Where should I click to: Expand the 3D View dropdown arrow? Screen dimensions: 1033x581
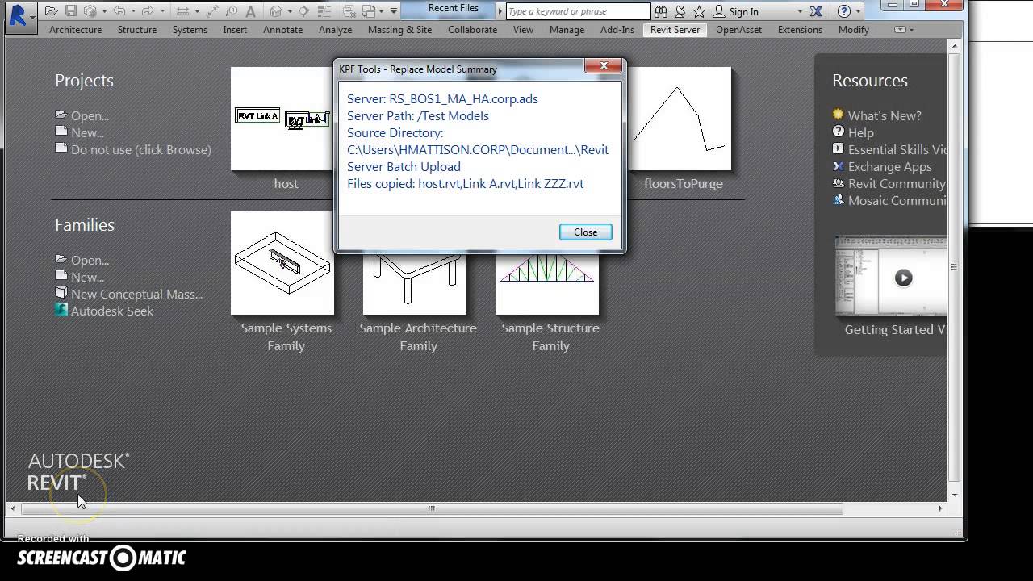tap(290, 12)
